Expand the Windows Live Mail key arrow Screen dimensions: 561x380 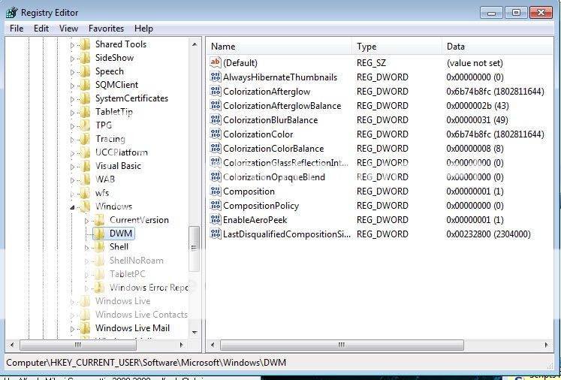pyautogui.click(x=72, y=328)
